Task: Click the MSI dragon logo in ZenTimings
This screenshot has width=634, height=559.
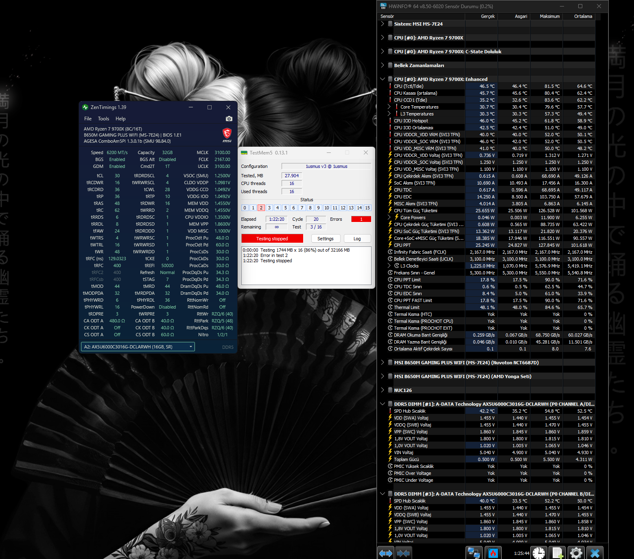Action: [227, 135]
